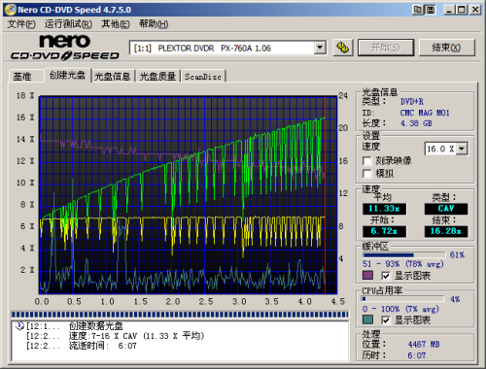
Task: Click the 开始(S) button
Action: tap(386, 48)
